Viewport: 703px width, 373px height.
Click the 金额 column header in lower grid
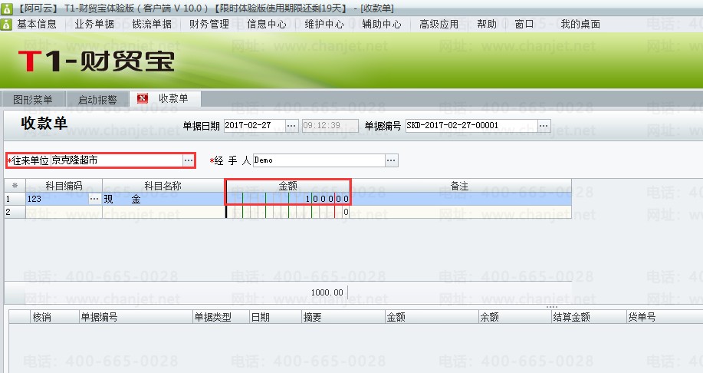point(432,317)
